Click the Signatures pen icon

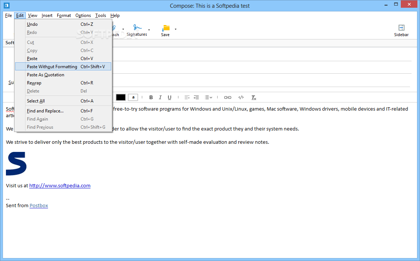[137, 27]
